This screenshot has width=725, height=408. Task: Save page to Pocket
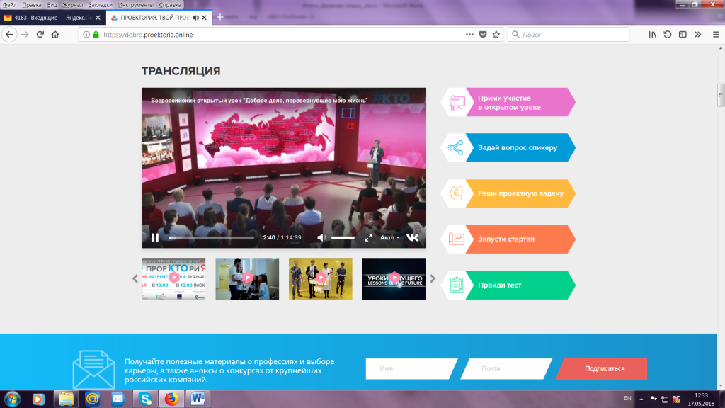pyautogui.click(x=483, y=35)
